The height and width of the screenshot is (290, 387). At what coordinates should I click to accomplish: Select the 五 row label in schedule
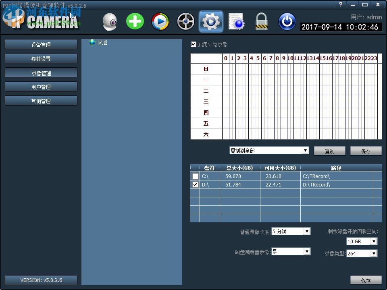[x=206, y=123]
